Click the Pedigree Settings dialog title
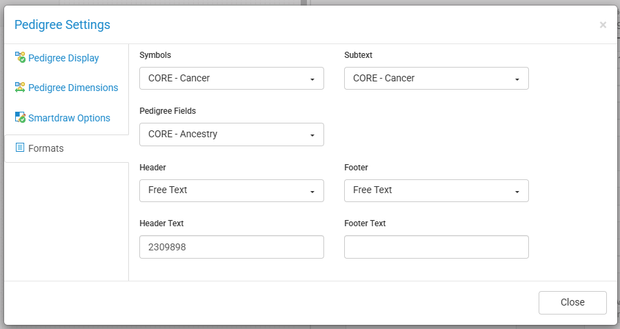This screenshot has width=620, height=329. click(62, 25)
